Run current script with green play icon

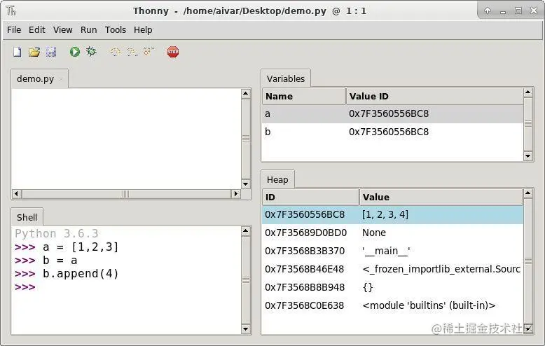(x=75, y=52)
